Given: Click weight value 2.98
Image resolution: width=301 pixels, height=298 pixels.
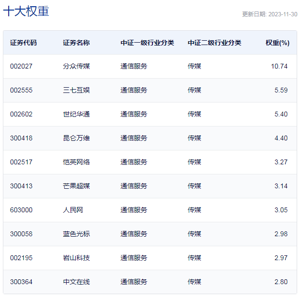Looking at the screenshot, I should point(281,234).
